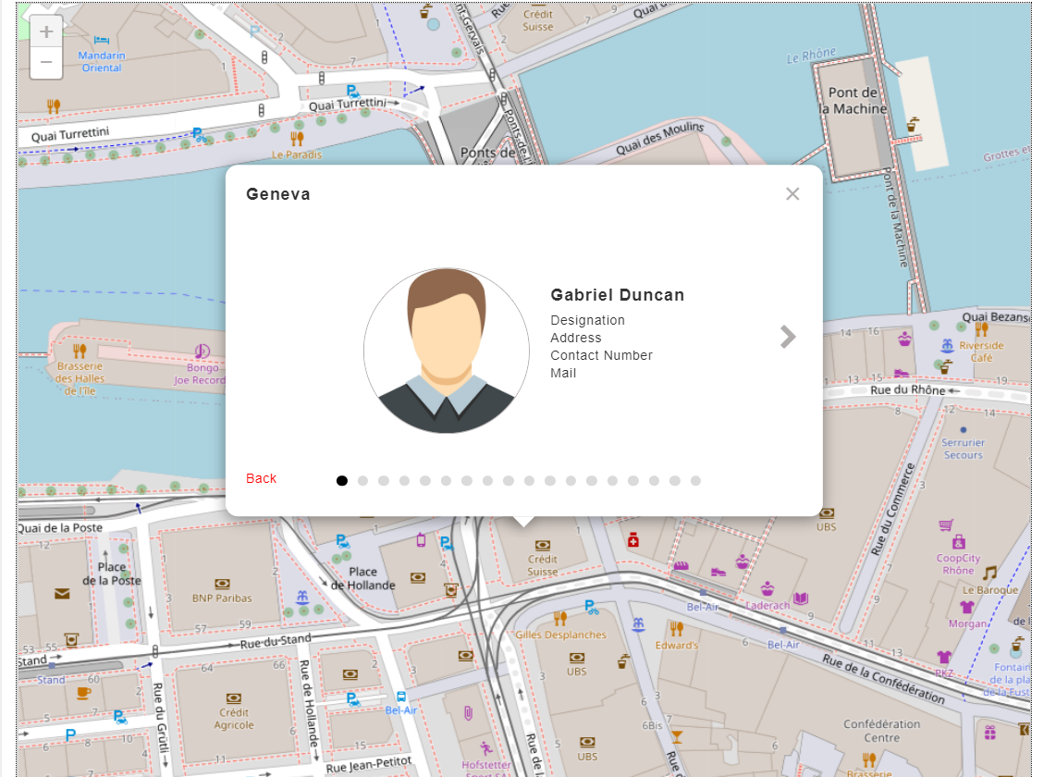Click the post office envelope icon at Place de la Poste
The image size is (1044, 777).
point(62,594)
